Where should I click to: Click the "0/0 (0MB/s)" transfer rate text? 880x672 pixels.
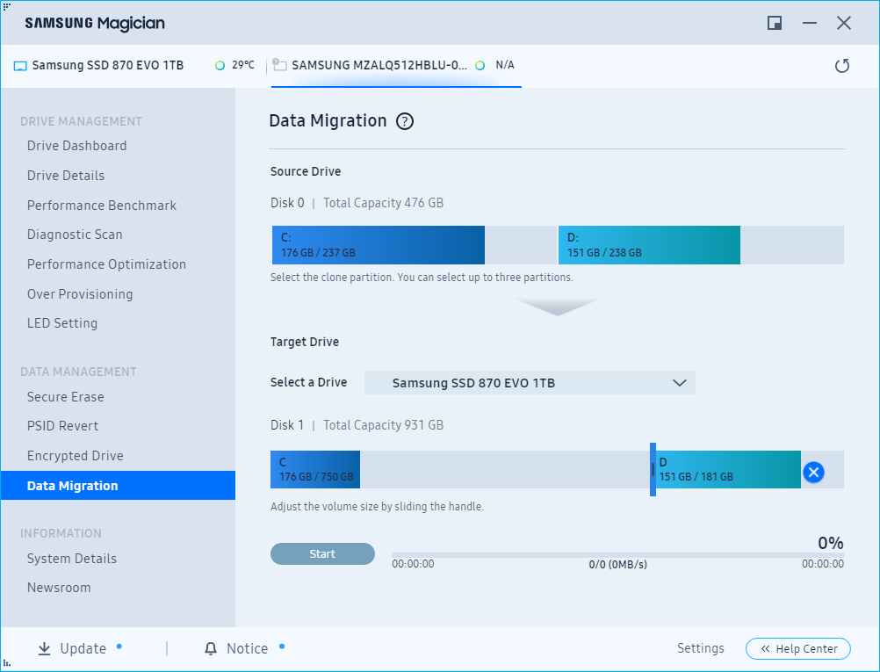point(618,565)
